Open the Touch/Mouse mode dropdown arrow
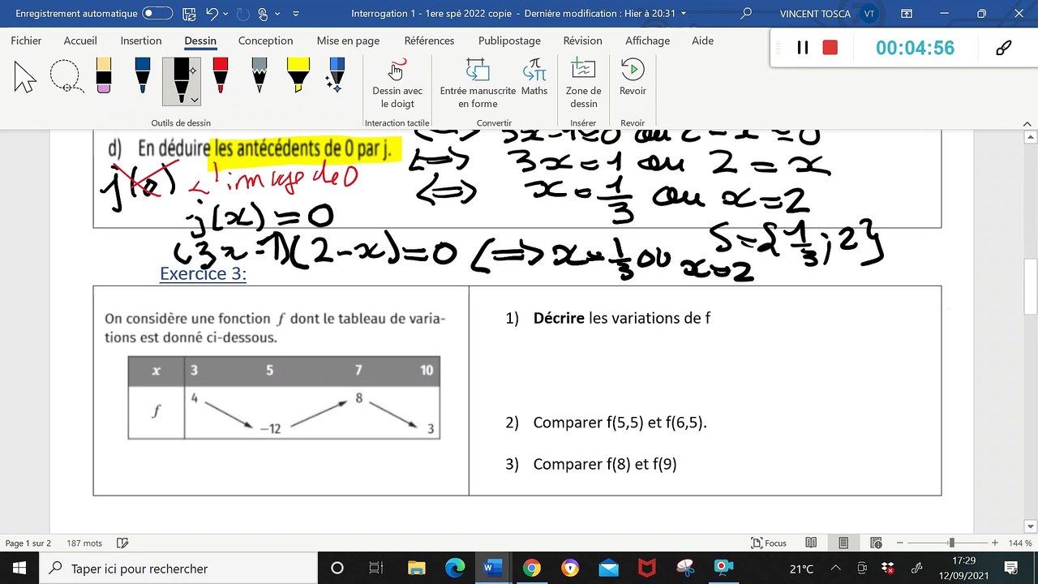 277,14
